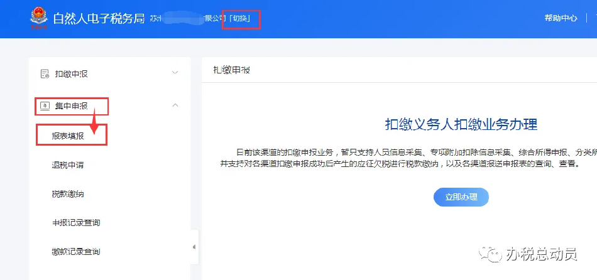Select the 集中申报 sidebar menu label
The image size is (597, 280).
(71, 105)
